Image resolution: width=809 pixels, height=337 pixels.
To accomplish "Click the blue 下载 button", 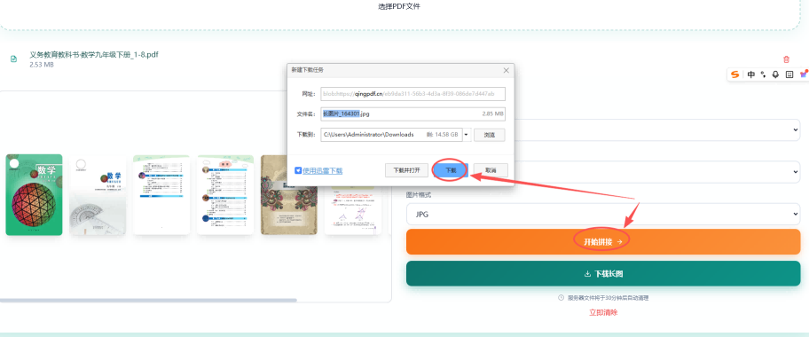I will coord(450,170).
